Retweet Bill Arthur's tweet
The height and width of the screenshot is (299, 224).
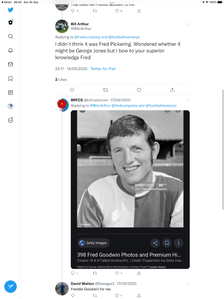pyautogui.click(x=105, y=90)
